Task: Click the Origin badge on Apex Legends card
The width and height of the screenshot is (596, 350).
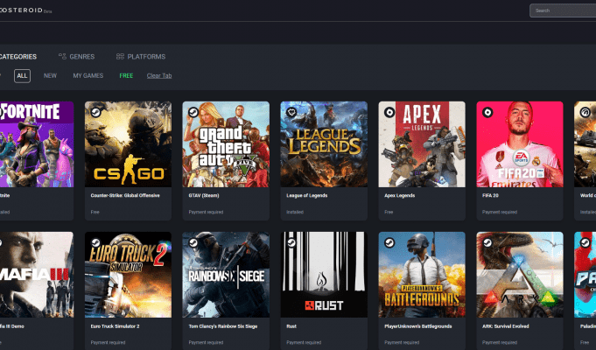Action: click(x=389, y=113)
